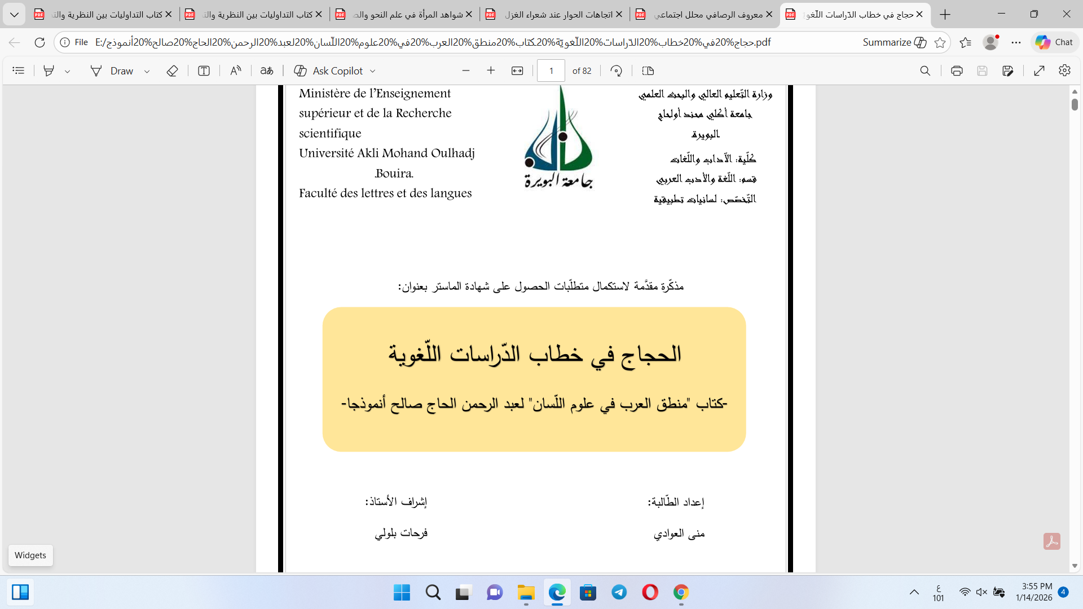Screen dimensions: 1083x609
Task: Open File Explorer from taskbar
Action: point(526,593)
